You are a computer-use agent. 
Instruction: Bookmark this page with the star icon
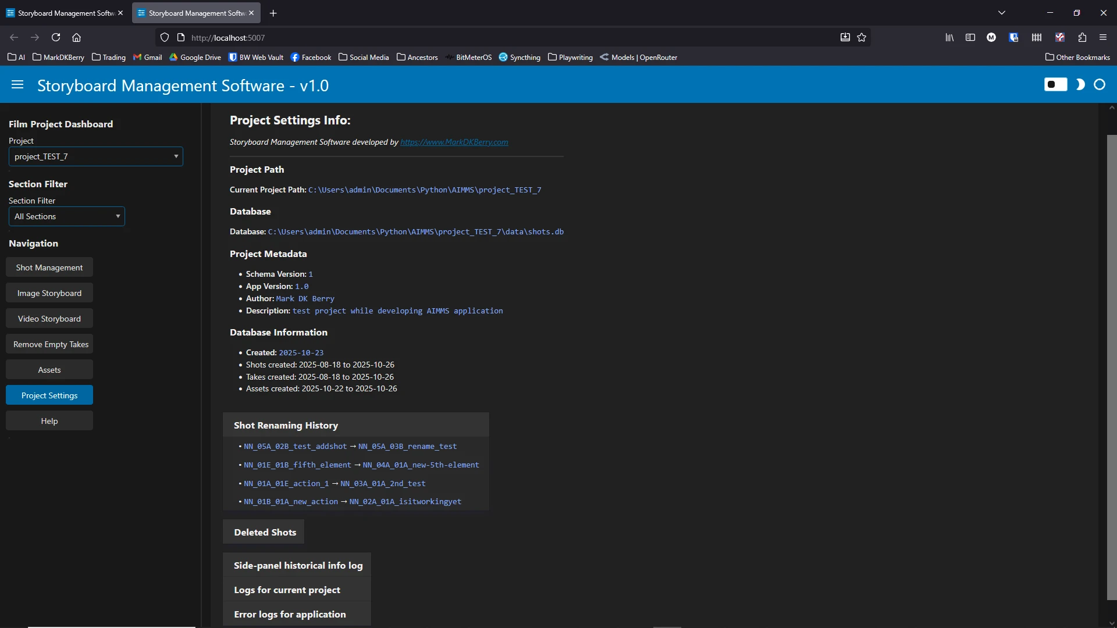click(x=862, y=37)
